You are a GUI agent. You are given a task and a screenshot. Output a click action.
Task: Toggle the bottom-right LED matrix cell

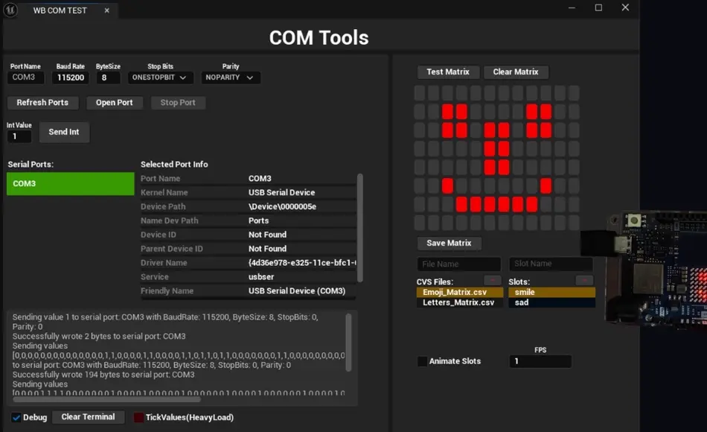pos(573,223)
